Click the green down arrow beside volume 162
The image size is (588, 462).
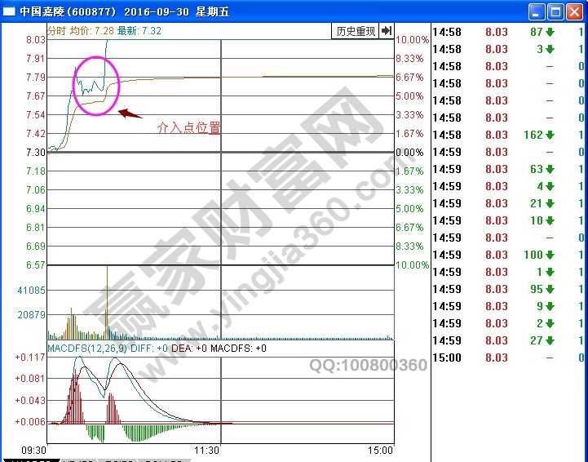(x=550, y=135)
